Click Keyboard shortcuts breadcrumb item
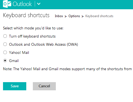The image size is (133, 102). click(x=99, y=16)
